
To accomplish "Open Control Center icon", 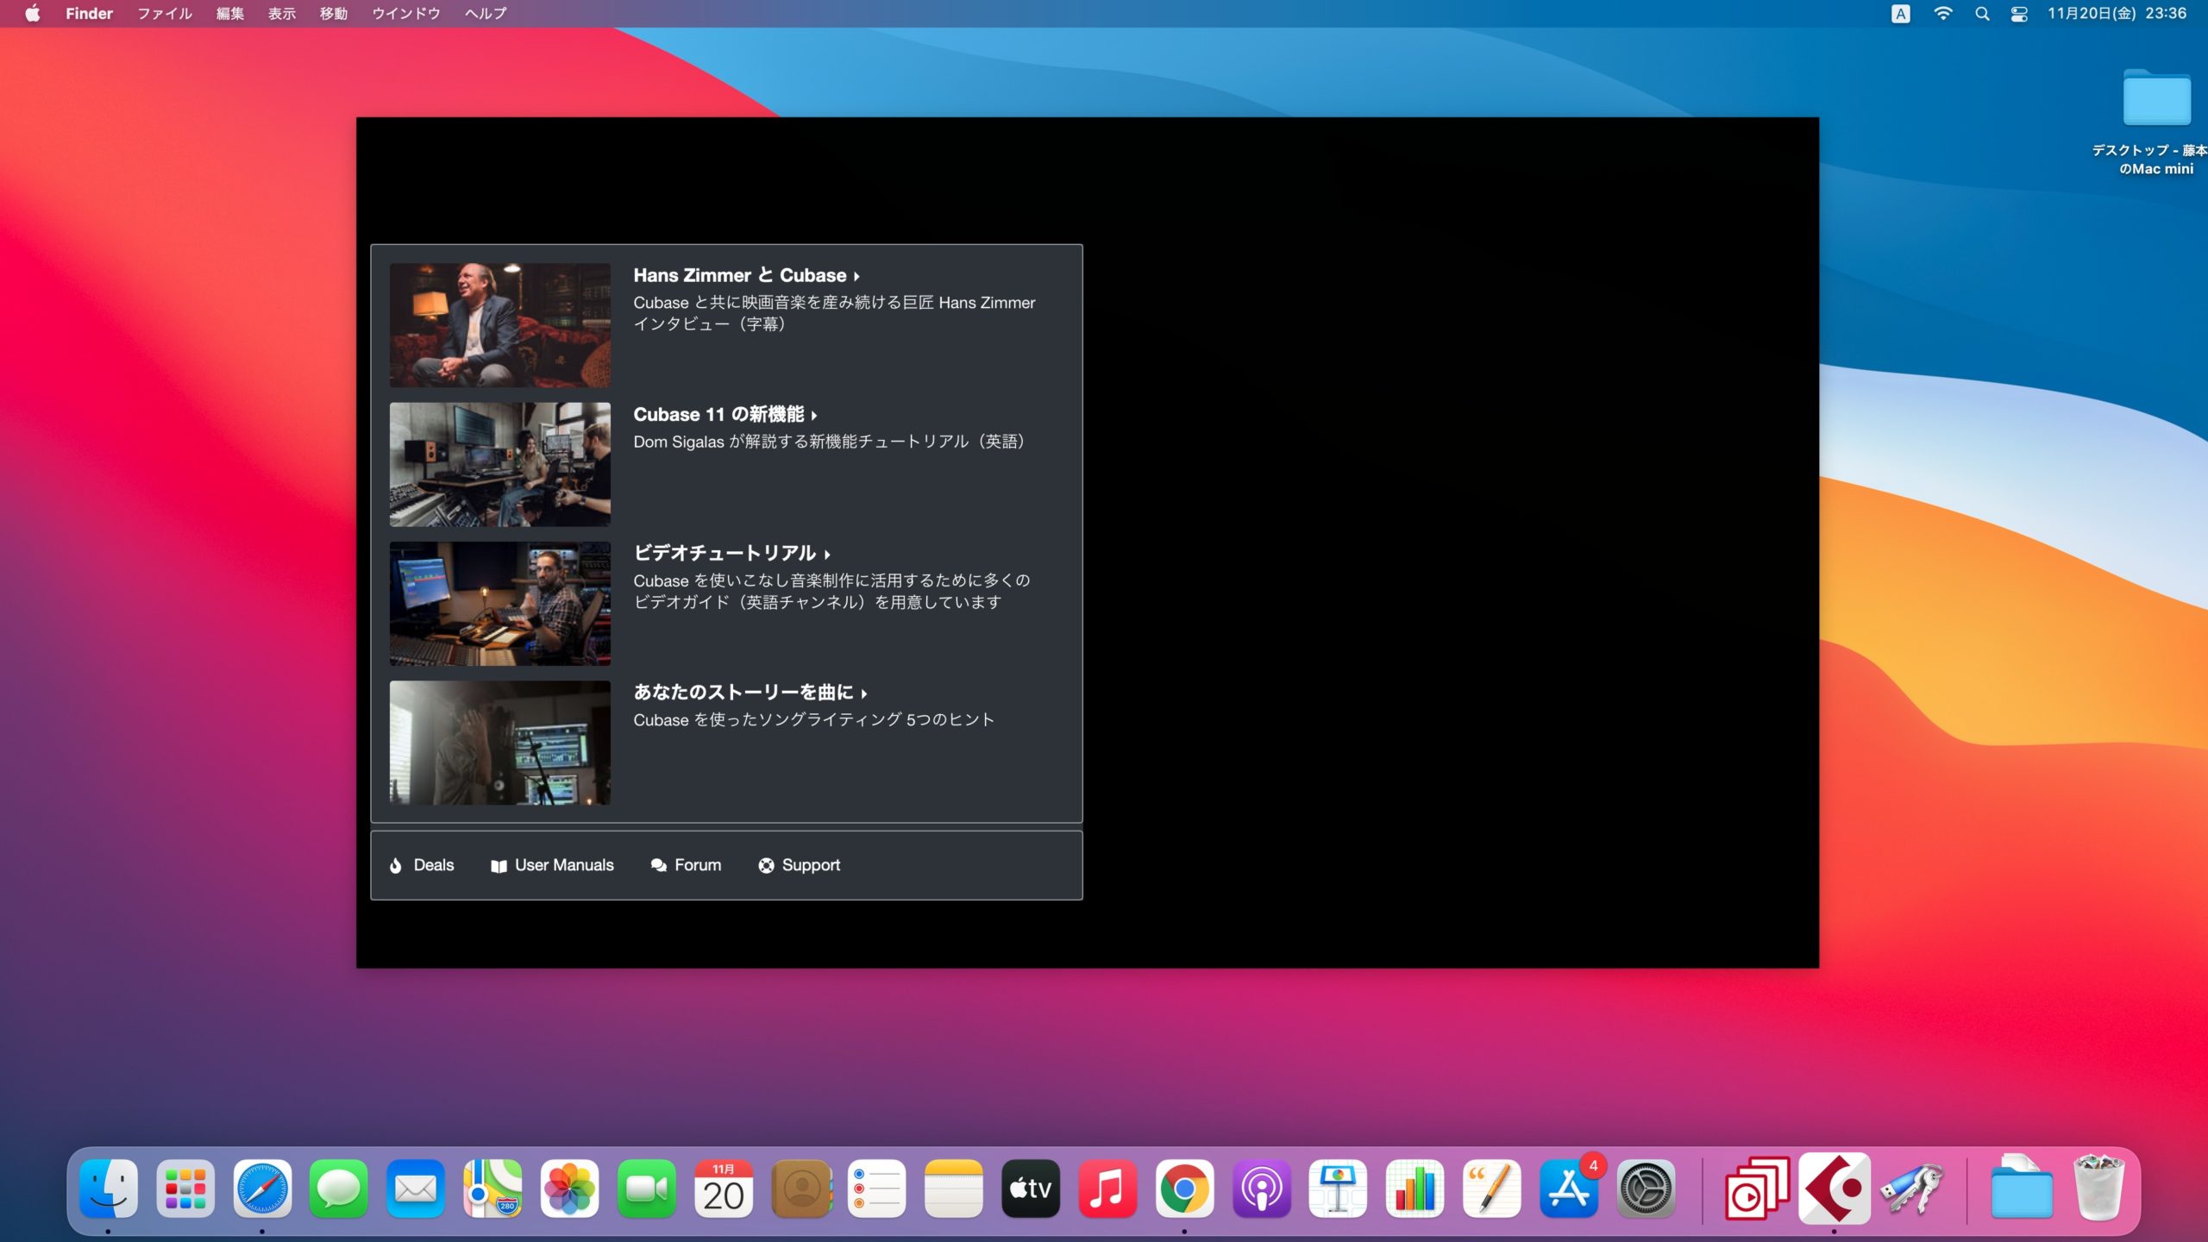I will [2019, 13].
